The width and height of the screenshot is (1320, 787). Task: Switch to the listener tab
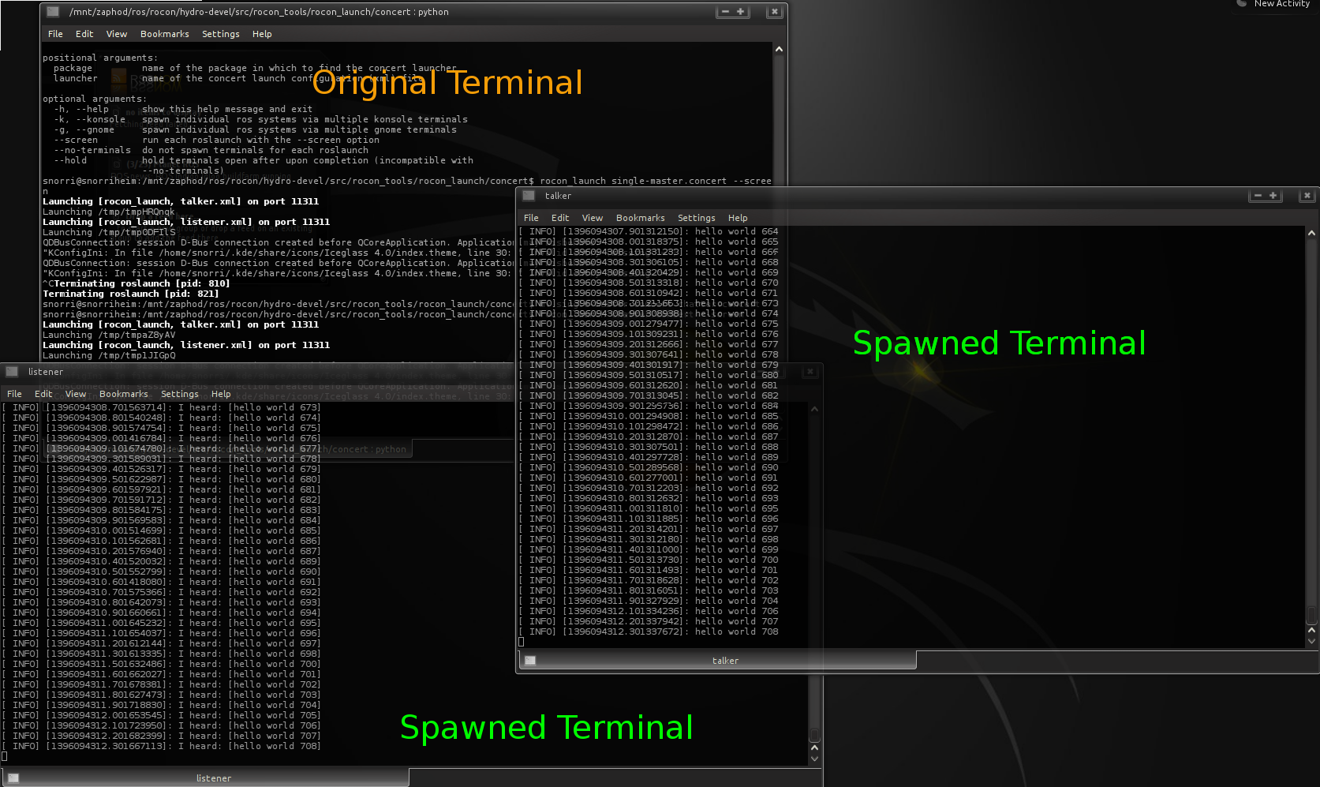pyautogui.click(x=213, y=778)
